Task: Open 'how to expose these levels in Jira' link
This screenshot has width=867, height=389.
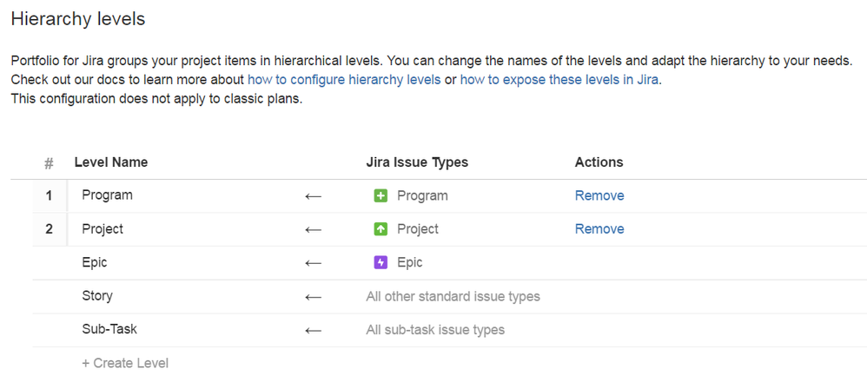Action: pyautogui.click(x=559, y=79)
